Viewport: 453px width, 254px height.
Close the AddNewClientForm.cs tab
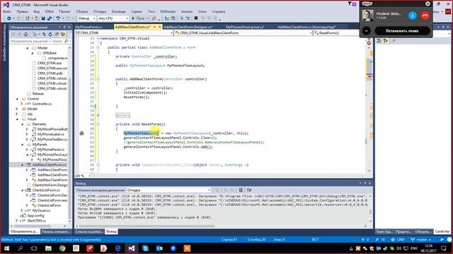159,27
